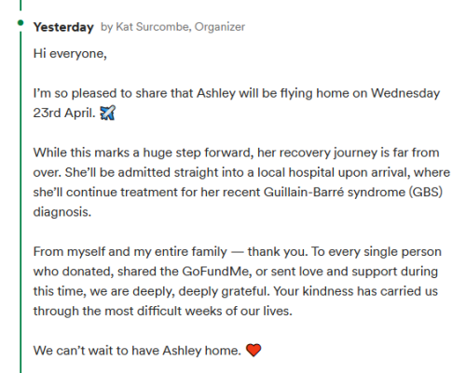Click the red heart emoji
The height and width of the screenshot is (373, 466).
(x=254, y=351)
